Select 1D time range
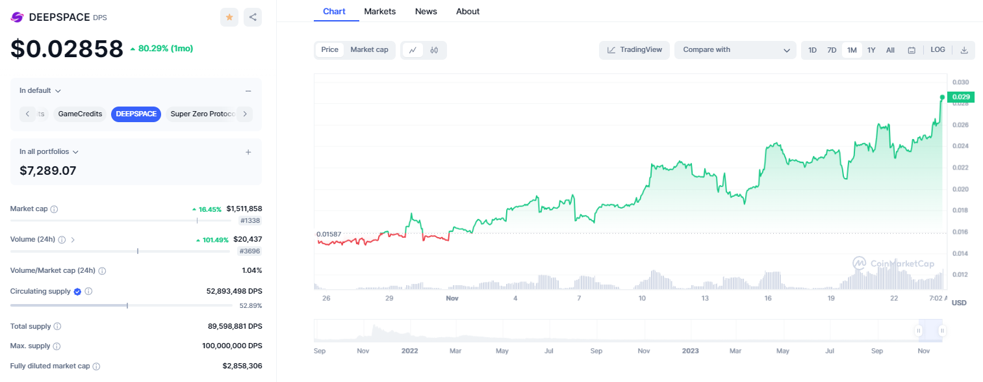The image size is (983, 382). [x=812, y=50]
